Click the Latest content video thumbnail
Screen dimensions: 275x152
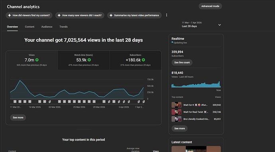196,149
